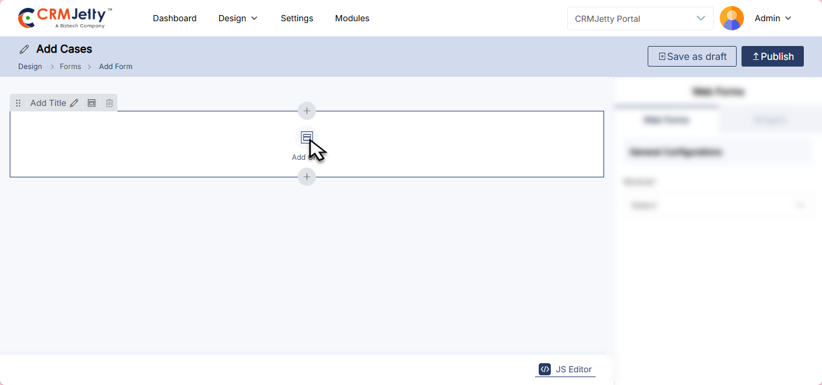Screen dimensions: 822x385
Task: Go to the Dashboard menu item
Action: coord(174,18)
